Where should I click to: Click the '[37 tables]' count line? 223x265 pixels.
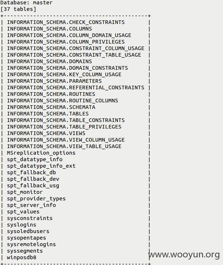pos(18,9)
